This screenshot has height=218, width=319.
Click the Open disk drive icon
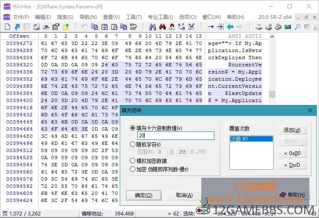(259, 27)
